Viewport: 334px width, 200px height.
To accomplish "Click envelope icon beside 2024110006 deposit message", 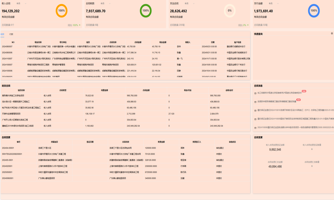I will coord(256,128).
